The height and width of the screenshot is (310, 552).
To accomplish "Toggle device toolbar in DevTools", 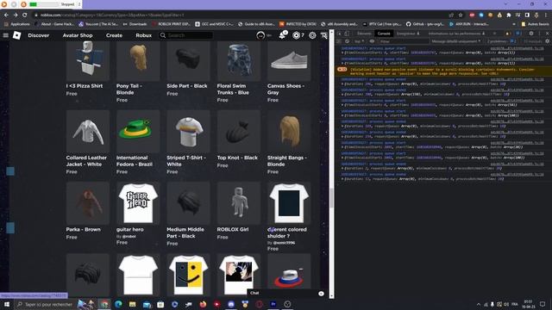I will point(347,34).
